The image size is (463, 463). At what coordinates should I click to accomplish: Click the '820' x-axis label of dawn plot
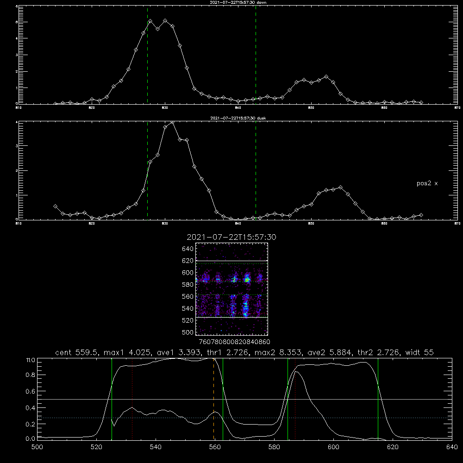pyautogui.click(x=92, y=108)
